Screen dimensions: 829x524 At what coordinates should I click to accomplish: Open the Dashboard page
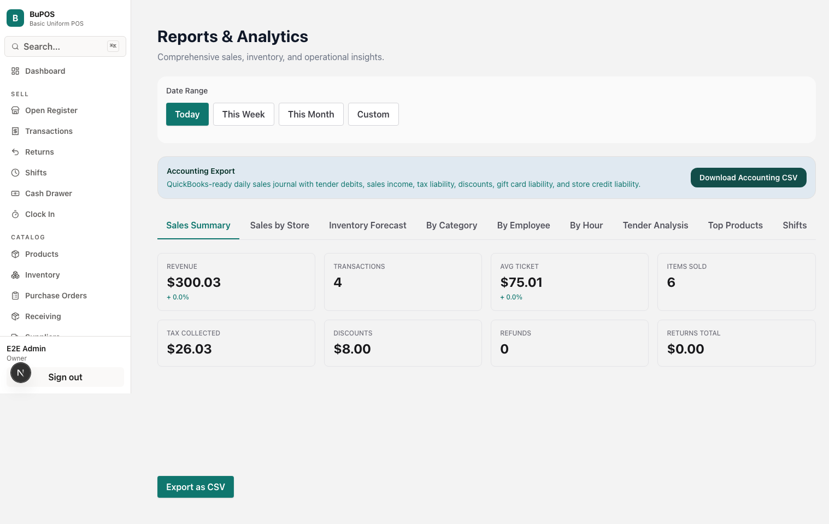pos(65,71)
